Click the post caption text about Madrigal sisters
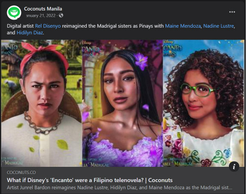246x194 pixels. pos(121,29)
